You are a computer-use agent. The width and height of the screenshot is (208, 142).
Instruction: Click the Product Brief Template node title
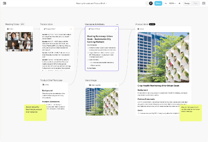tap(51, 80)
